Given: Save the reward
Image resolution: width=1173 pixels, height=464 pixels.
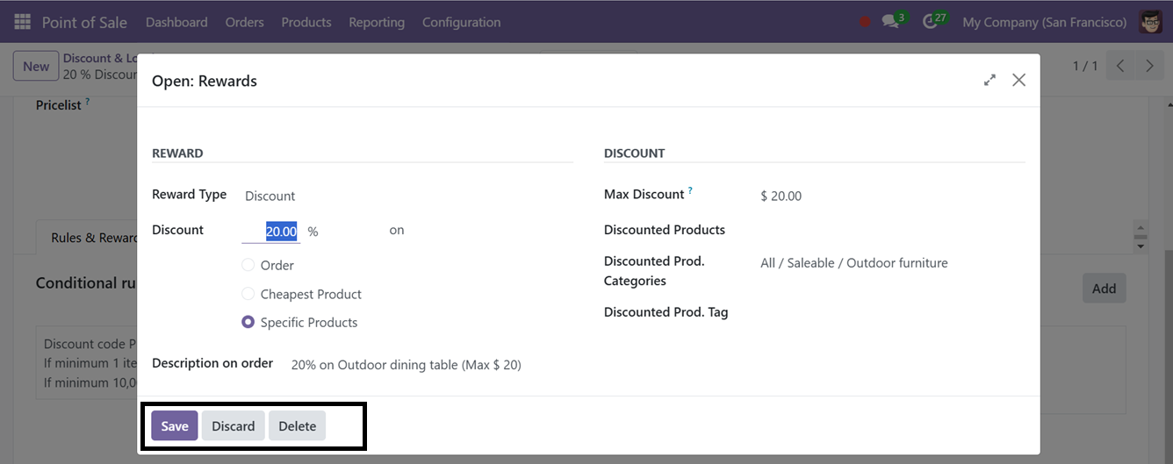Looking at the screenshot, I should [x=175, y=425].
